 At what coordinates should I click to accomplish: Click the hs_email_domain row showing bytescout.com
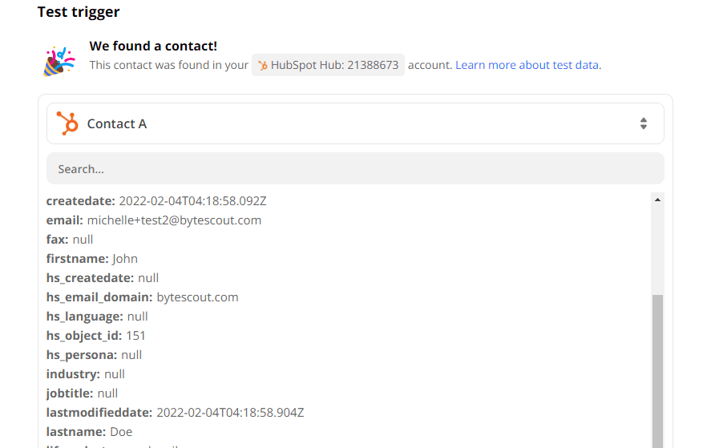tap(143, 297)
